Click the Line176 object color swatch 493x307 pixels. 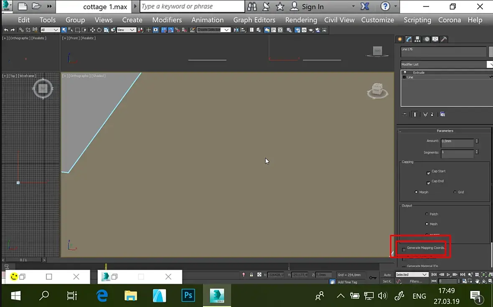[491, 52]
